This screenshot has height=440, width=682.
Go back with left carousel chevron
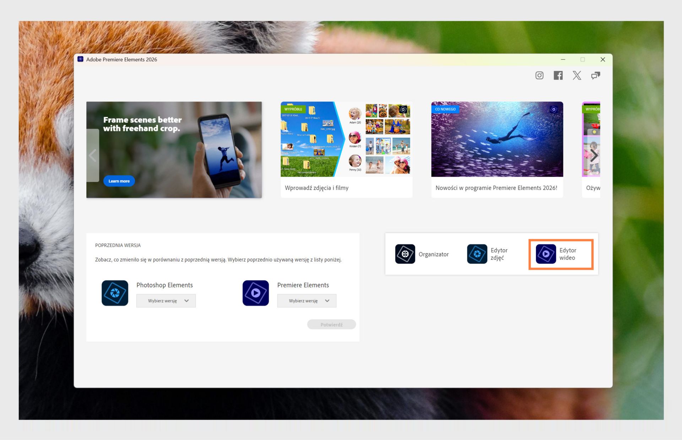click(x=93, y=155)
